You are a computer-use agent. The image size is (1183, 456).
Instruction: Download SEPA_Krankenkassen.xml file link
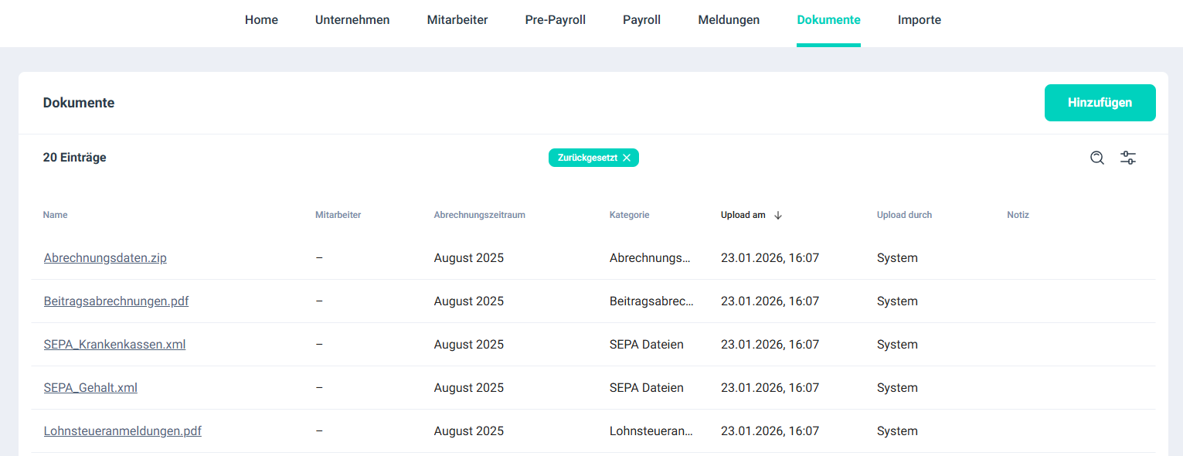click(114, 345)
